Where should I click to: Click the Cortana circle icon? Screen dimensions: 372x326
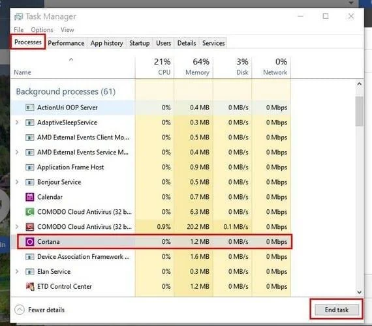pos(29,242)
